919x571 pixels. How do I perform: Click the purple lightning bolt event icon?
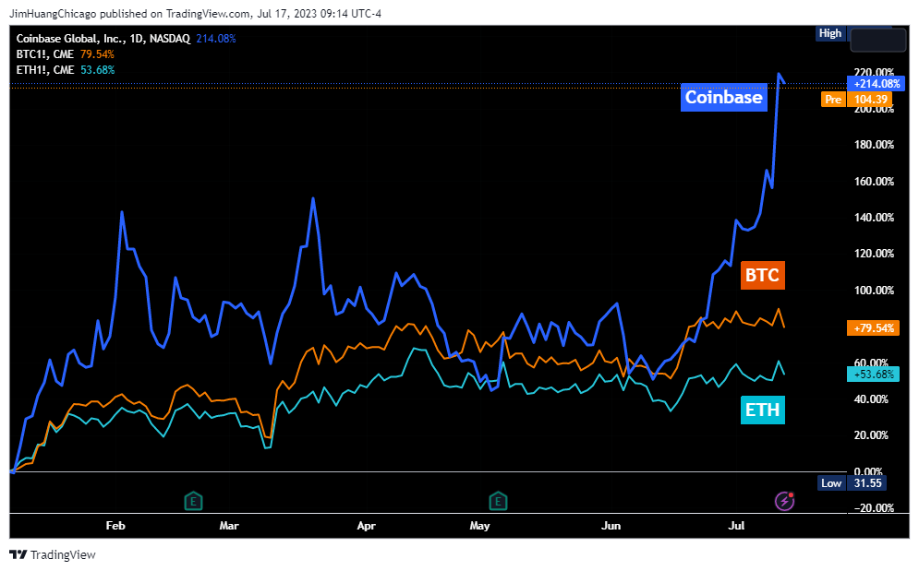click(x=784, y=501)
